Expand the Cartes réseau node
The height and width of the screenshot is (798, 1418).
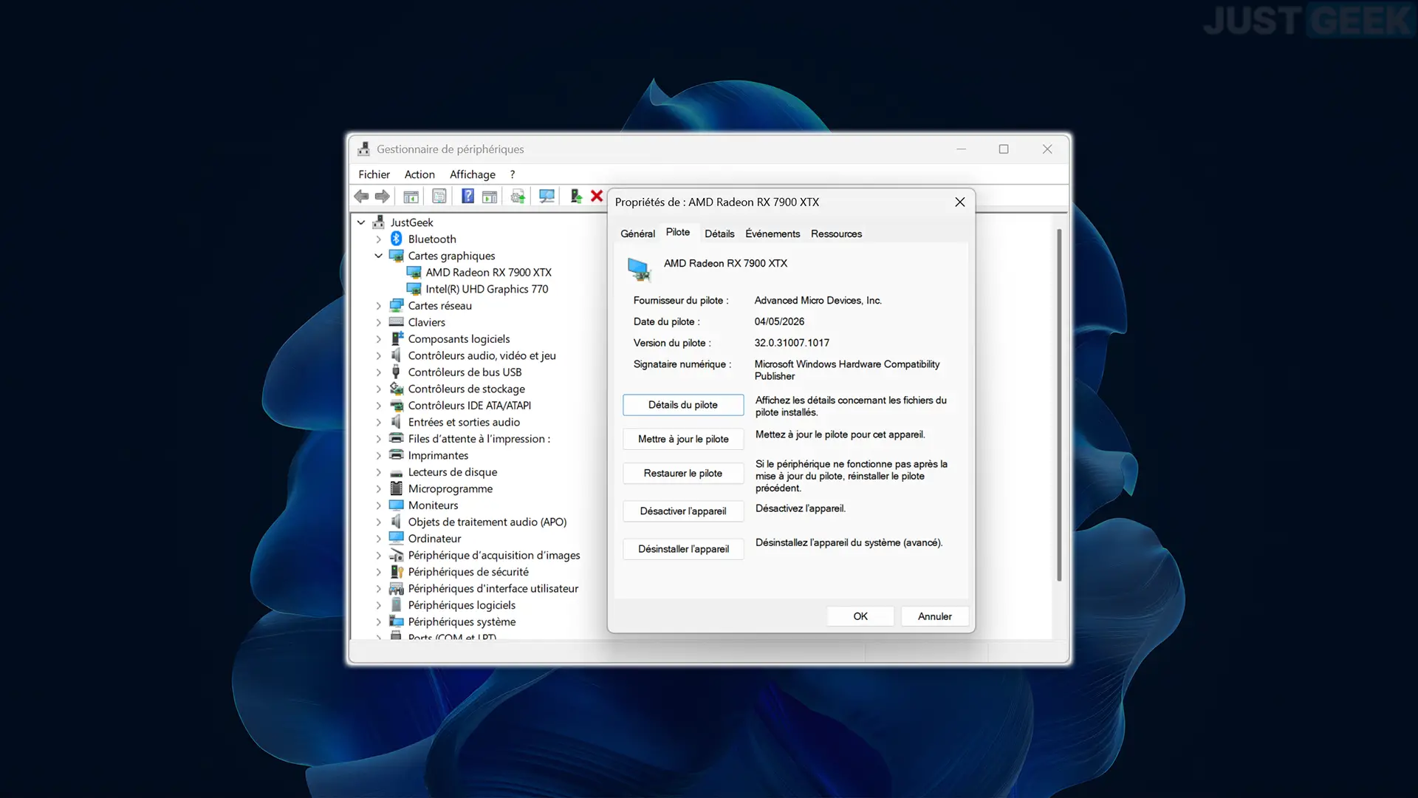pos(379,306)
